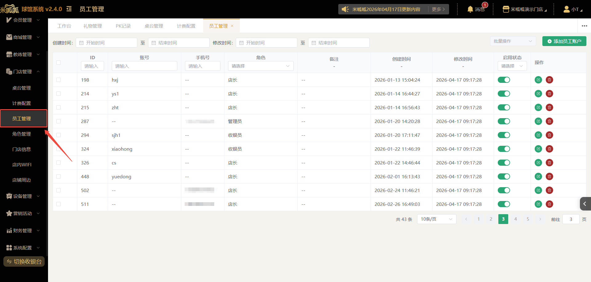Open the 消息 notification bell
This screenshot has width=591, height=282.
pos(470,9)
